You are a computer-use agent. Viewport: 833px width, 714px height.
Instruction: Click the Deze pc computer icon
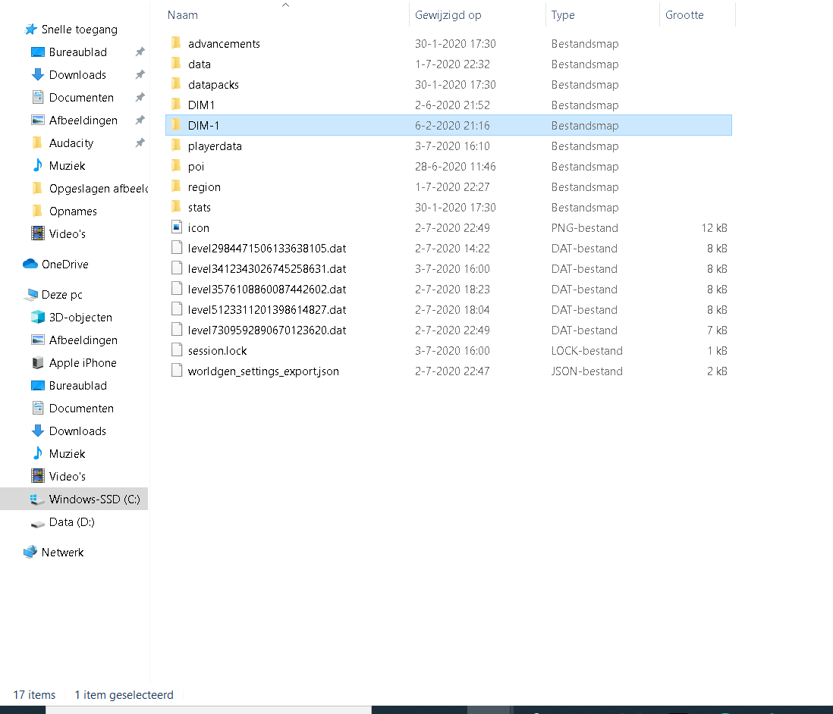(x=31, y=294)
